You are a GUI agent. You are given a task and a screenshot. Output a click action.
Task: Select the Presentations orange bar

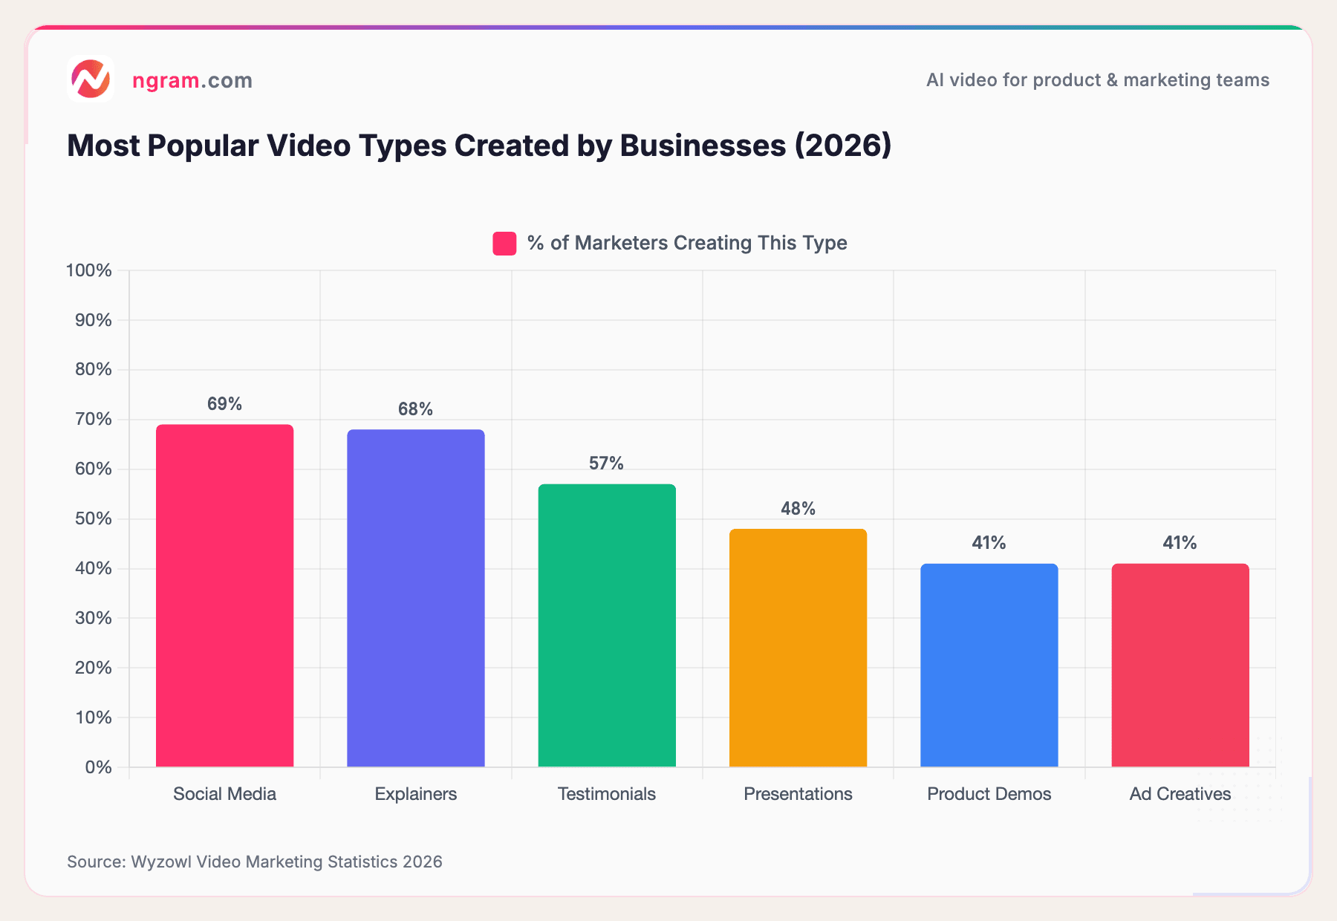click(798, 646)
